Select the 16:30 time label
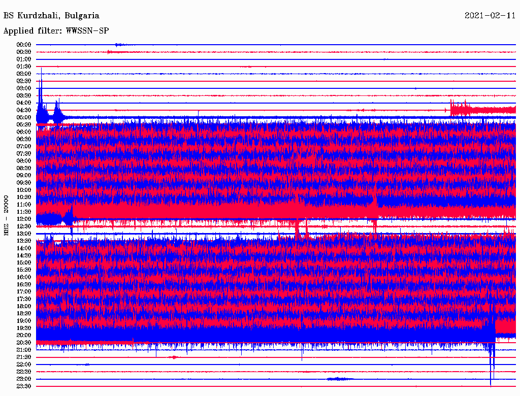 (x=24, y=284)
